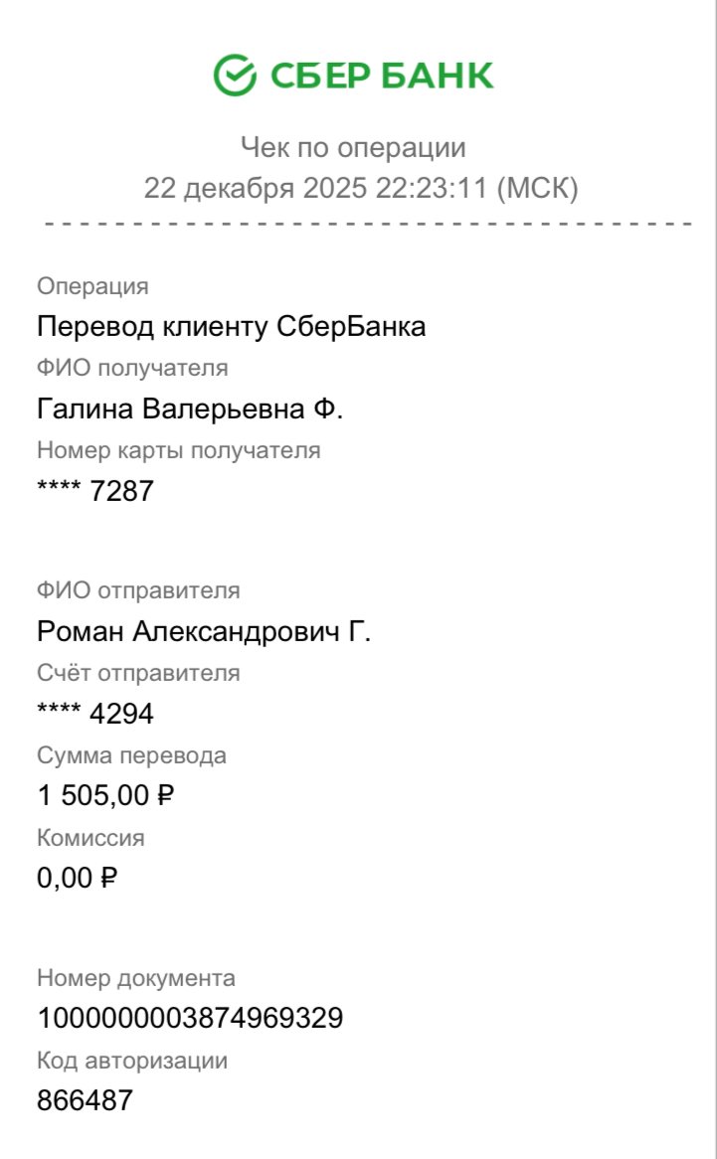Click the 'Сумма перевода' label

click(x=131, y=755)
